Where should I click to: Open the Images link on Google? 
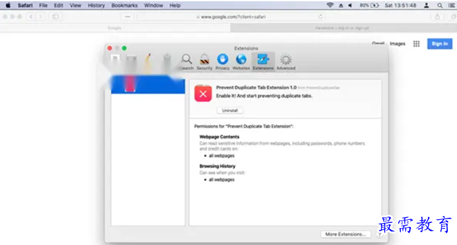coord(398,44)
